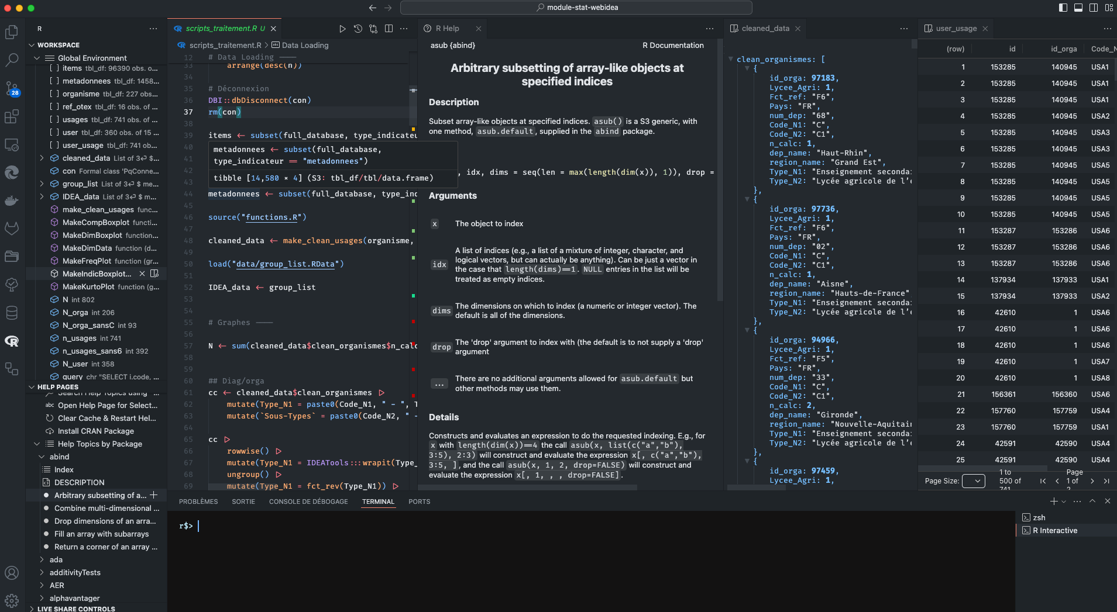
Task: Select the cleaned_data editor tab
Action: click(x=765, y=29)
